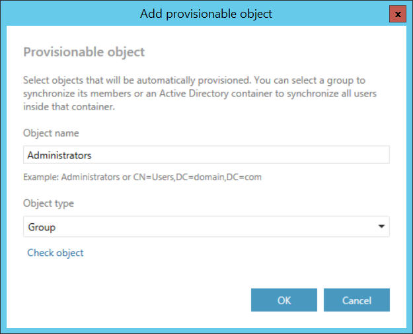Click the Object name input field
413x334 pixels.
pyautogui.click(x=206, y=155)
